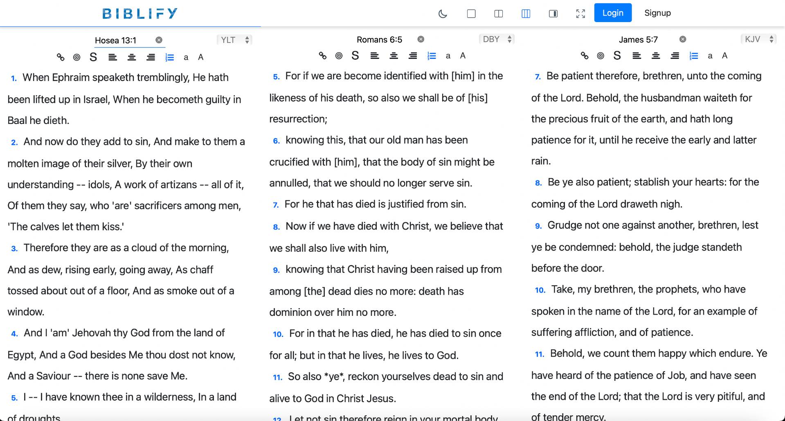
Task: Enter fullscreen mode
Action: (x=580, y=14)
